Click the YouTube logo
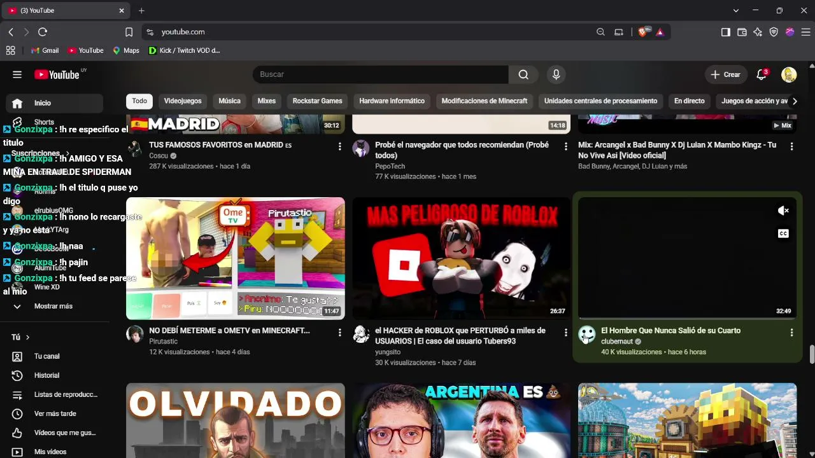Viewport: 815px width, 458px height. coord(57,74)
